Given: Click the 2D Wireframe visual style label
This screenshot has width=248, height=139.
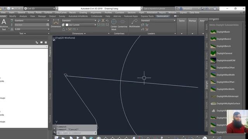Looking at the screenshot, I should [68, 38].
